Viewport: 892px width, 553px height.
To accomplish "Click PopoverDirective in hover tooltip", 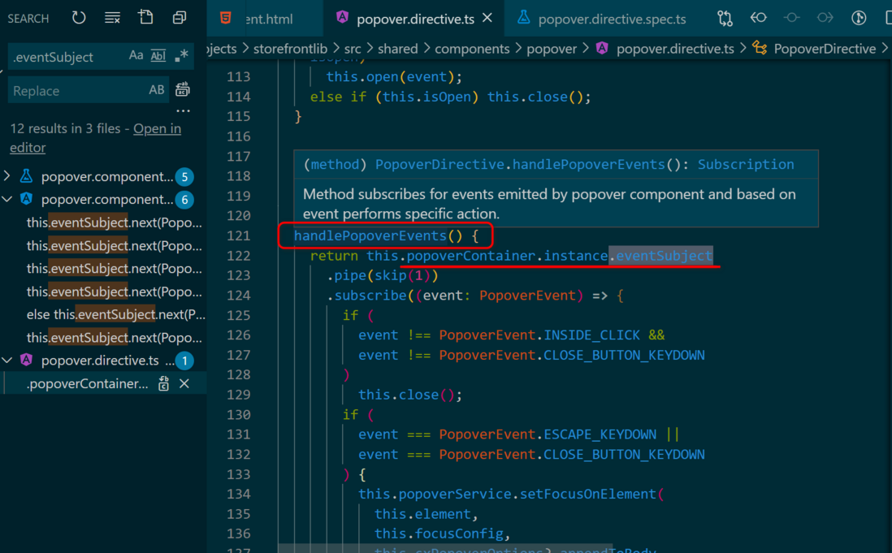I will tap(440, 164).
